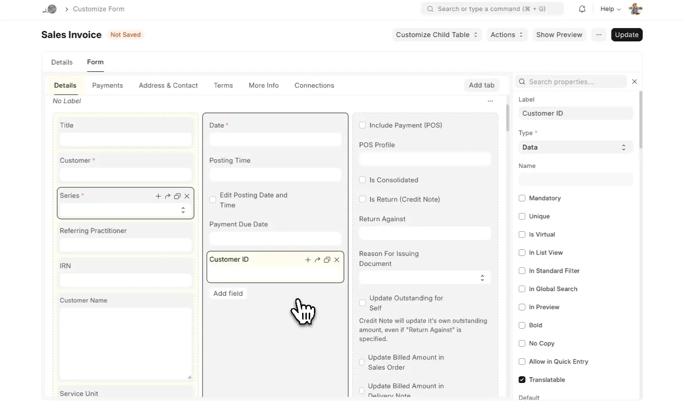Viewport: 684px width, 401px height.
Task: Duplicate the Series field
Action: click(177, 196)
